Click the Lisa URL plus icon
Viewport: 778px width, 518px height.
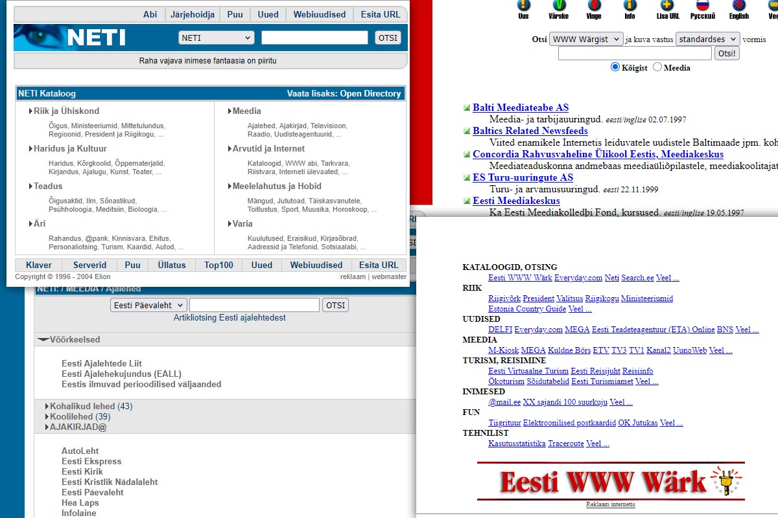click(668, 6)
